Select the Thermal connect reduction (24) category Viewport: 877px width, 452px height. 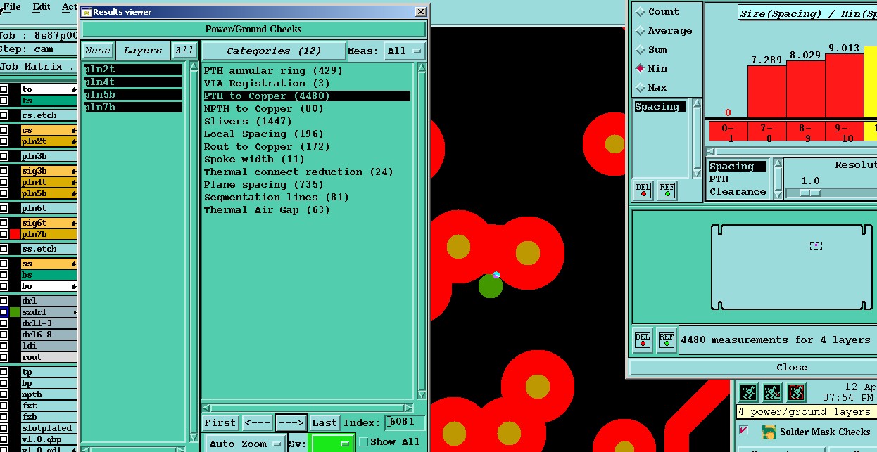click(298, 172)
